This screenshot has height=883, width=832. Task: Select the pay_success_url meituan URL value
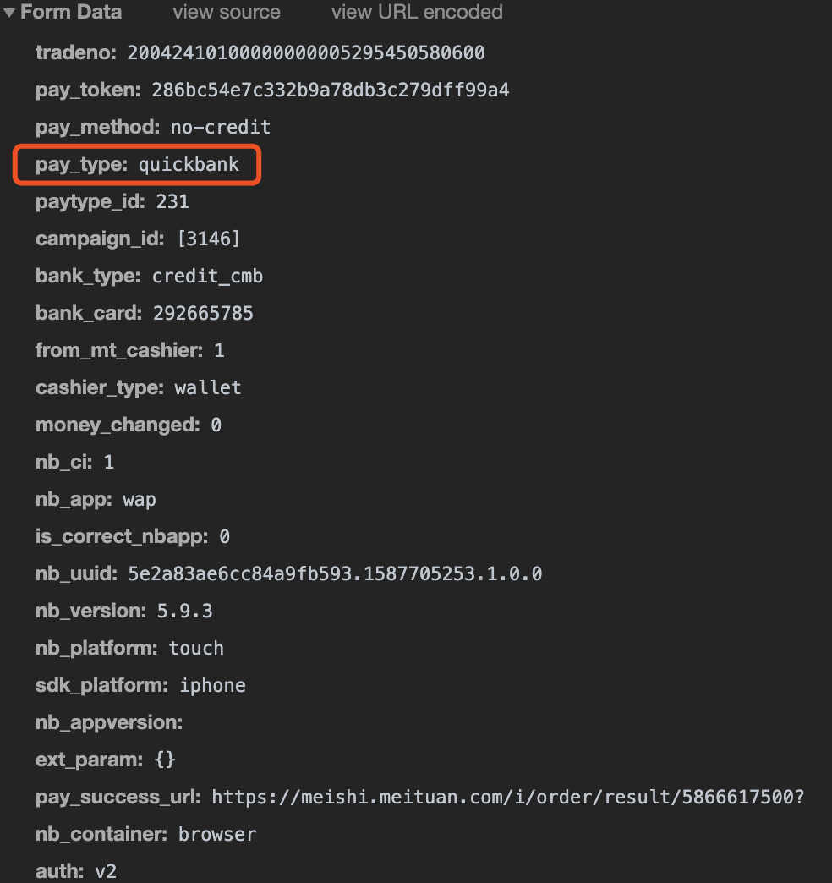tap(508, 797)
